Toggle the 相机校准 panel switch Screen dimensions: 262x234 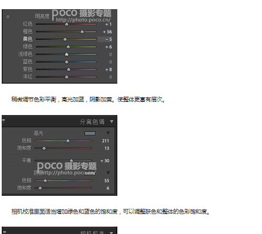click(x=5, y=232)
